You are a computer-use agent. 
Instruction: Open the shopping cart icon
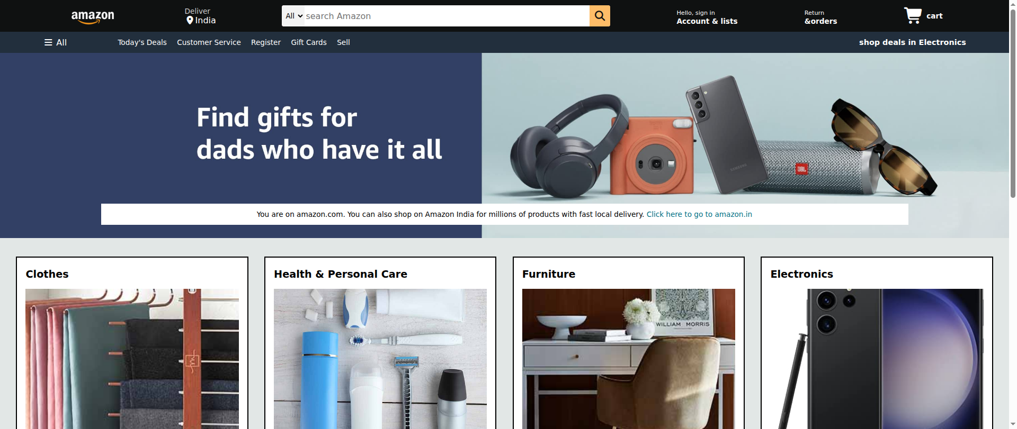[x=913, y=15]
